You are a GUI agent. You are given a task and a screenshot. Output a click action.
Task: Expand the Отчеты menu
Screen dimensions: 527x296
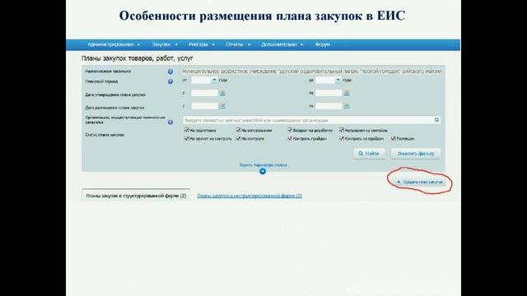coord(238,44)
